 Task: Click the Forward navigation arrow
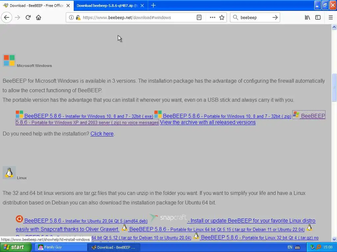point(17,17)
